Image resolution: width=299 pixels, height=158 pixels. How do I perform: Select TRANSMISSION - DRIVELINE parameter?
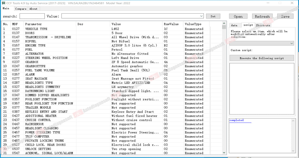pyautogui.click(x=48, y=37)
